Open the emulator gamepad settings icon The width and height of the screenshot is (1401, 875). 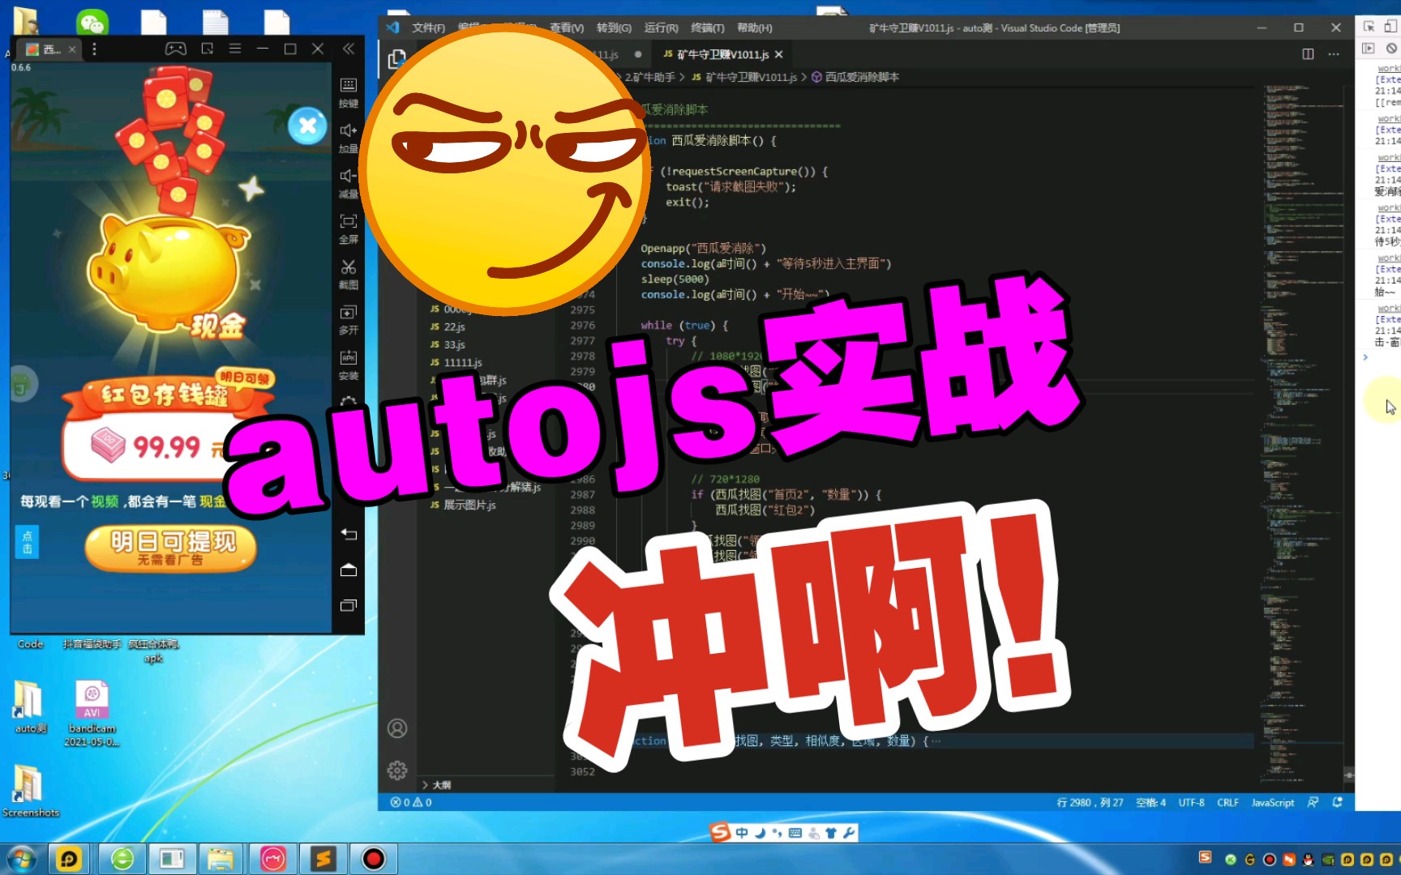pyautogui.click(x=176, y=49)
